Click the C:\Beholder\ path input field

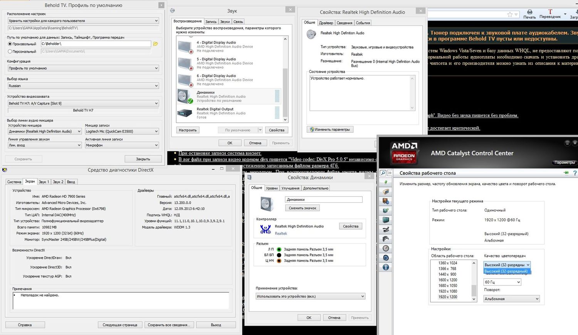point(96,44)
